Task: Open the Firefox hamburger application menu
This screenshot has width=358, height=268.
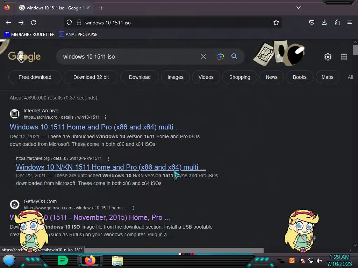Action: pos(350,22)
